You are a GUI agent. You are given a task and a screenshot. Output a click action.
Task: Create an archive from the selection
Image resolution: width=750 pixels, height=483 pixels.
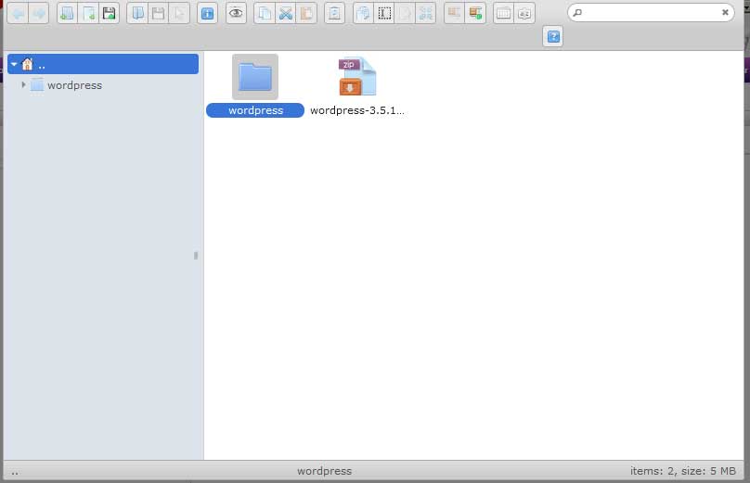[x=475, y=13]
